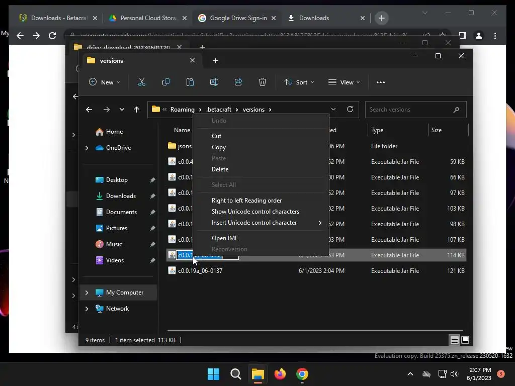
Task: Click the Copy icon in Explorer toolbar
Action: (x=166, y=82)
